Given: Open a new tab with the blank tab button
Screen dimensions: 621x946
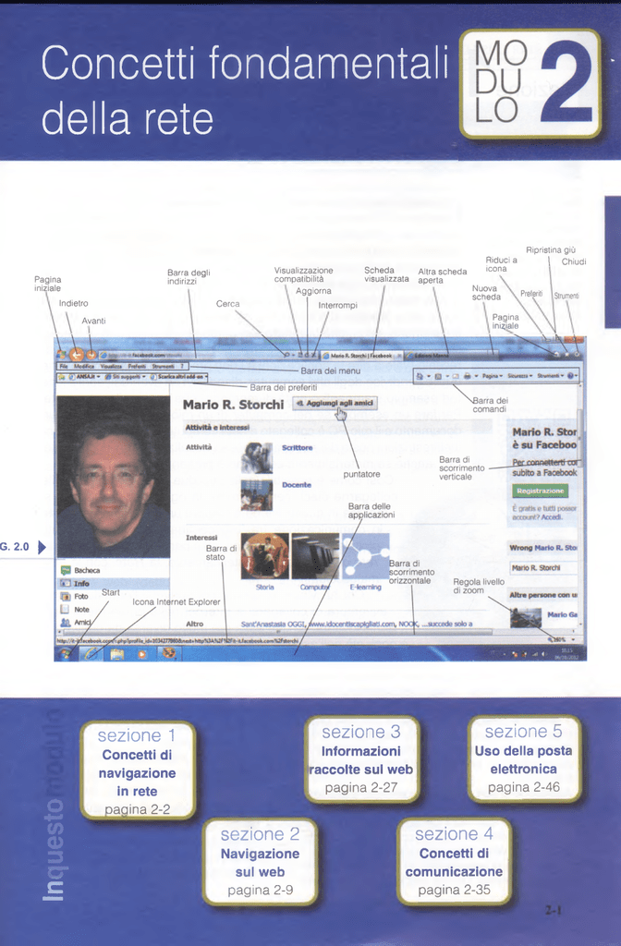Looking at the screenshot, I should coord(493,355).
